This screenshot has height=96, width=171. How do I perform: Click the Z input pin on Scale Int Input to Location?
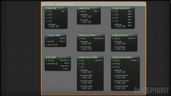coord(79,67)
